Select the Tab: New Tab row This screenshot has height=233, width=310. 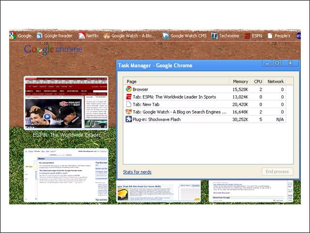pyautogui.click(x=205, y=104)
